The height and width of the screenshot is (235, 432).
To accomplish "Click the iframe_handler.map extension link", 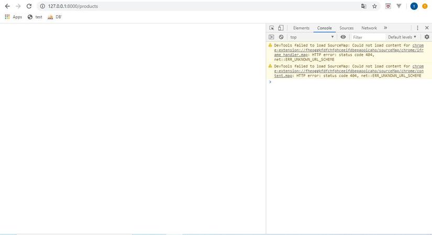I will (349, 50).
